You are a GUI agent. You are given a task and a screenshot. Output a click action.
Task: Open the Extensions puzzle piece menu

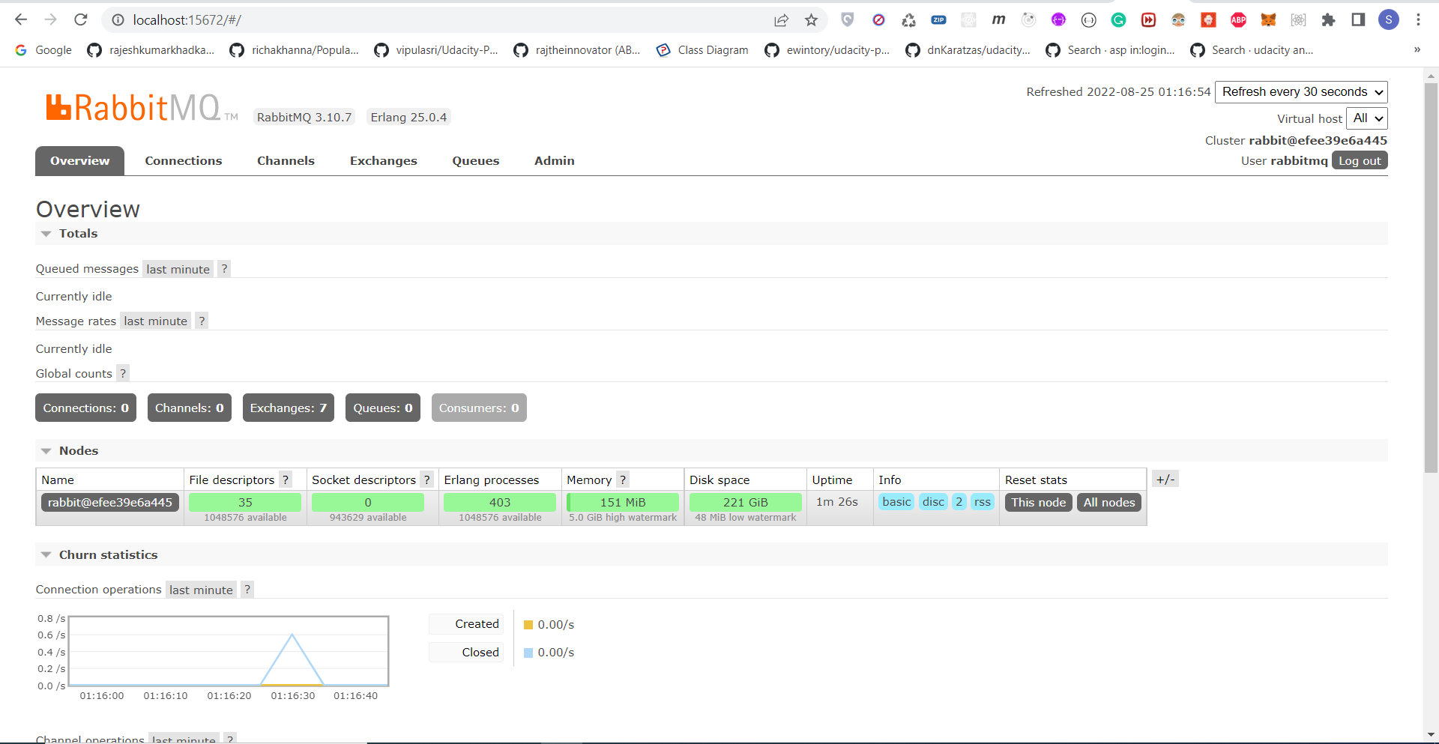(x=1328, y=20)
